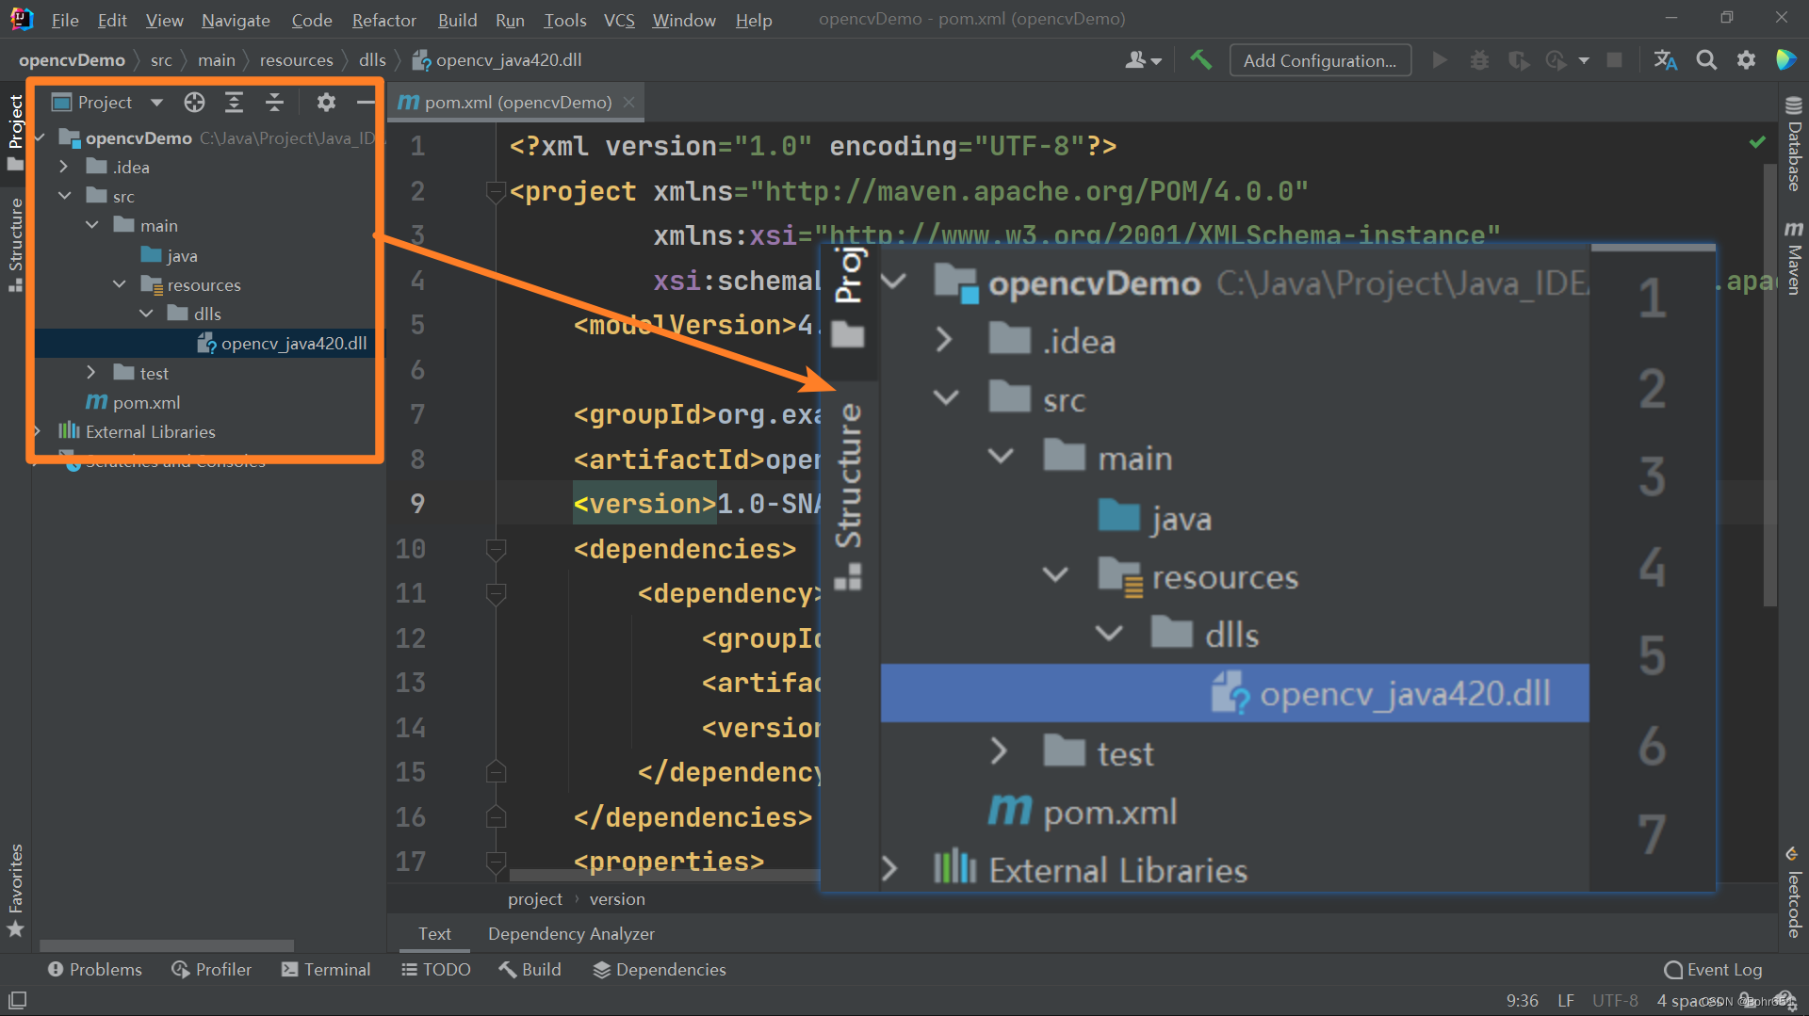Toggle the Project tool window stripe button

point(15,132)
